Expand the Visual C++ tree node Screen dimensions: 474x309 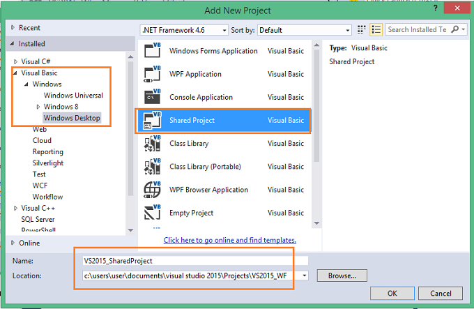(16, 208)
